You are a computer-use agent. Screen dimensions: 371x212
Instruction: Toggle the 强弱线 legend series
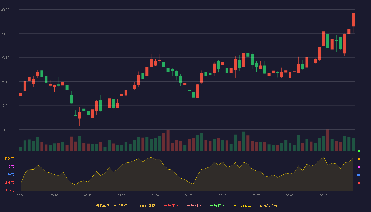tap(194, 206)
